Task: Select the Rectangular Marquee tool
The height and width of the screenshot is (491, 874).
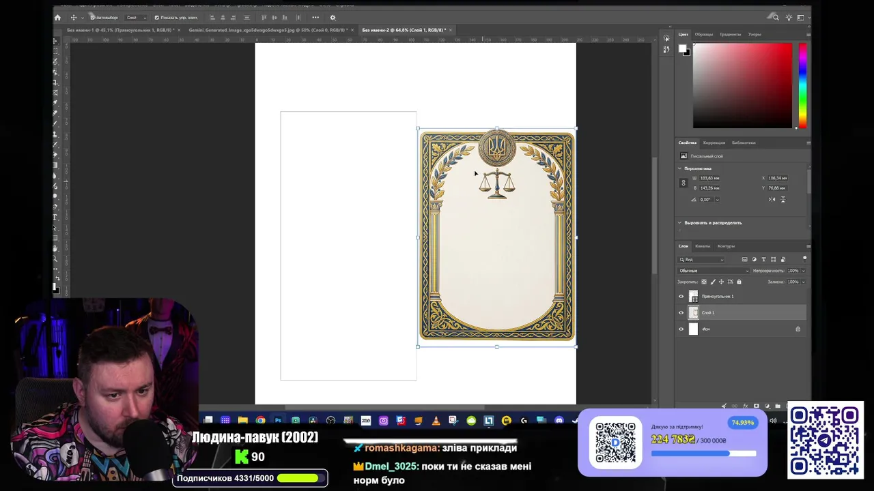Action: (55, 51)
